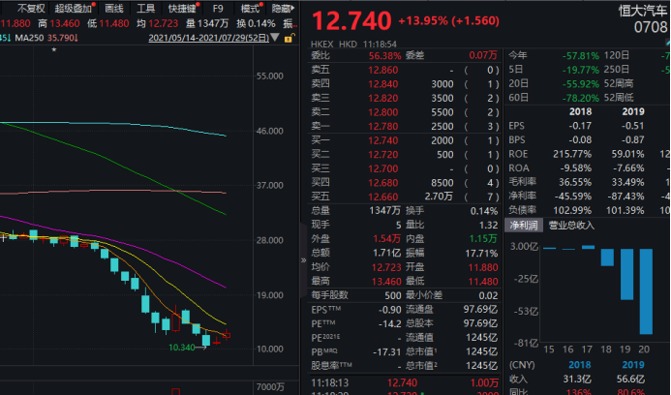Click the 最高 13.460 value
Screen dimensions: 671x395
[x=386, y=282]
